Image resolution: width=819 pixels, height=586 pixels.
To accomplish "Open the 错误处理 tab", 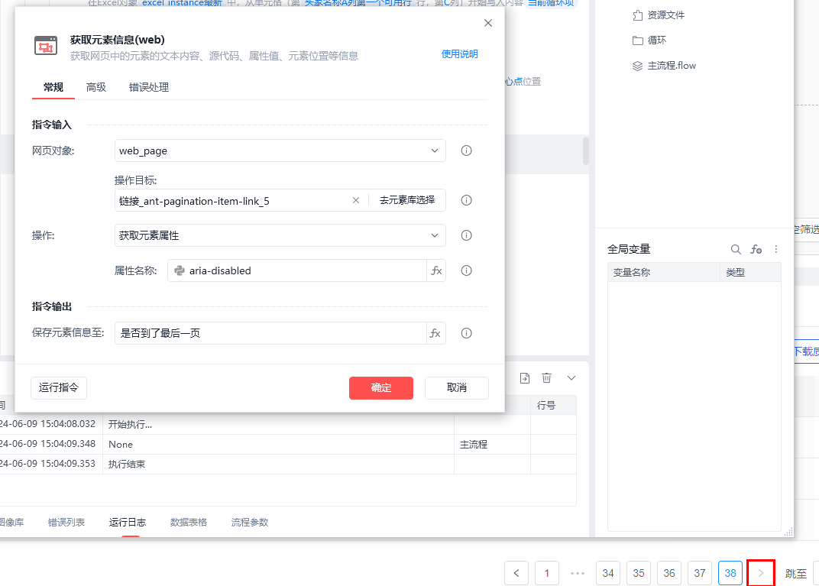I will pos(149,87).
